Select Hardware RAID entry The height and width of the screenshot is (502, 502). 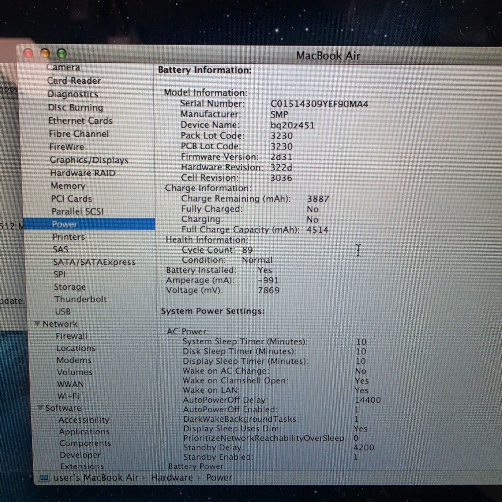click(83, 173)
